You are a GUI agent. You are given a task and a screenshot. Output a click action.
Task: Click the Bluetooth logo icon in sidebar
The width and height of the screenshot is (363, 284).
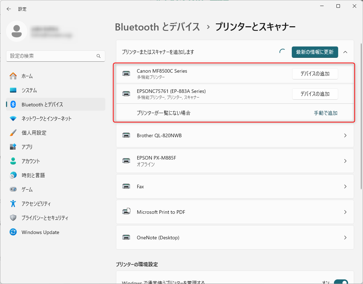tap(13, 104)
